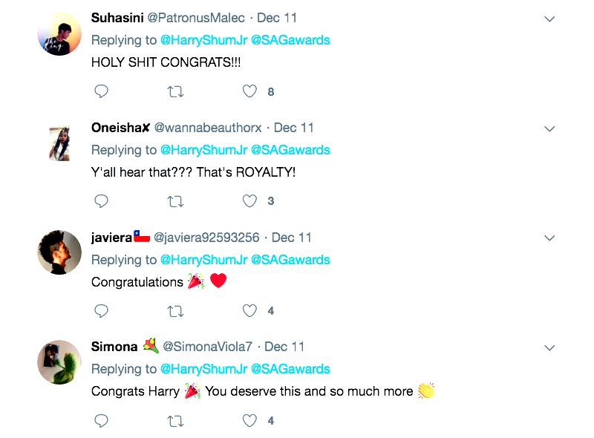Like Oneisha's tweet with 3 likes
This screenshot has height=438, width=594.
(x=250, y=200)
